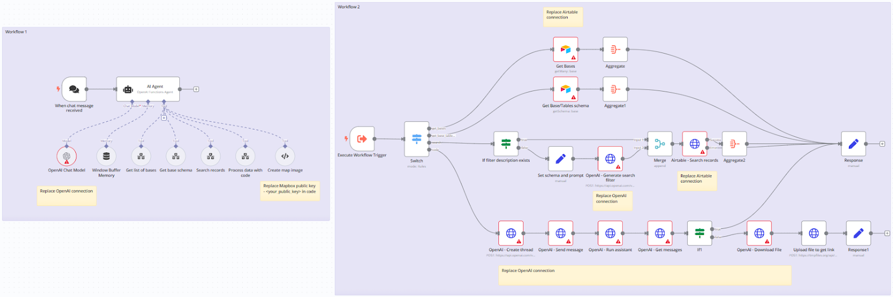Open the Execute Workflow Trigger node
Viewport: 893px width, 297px height.
362,139
